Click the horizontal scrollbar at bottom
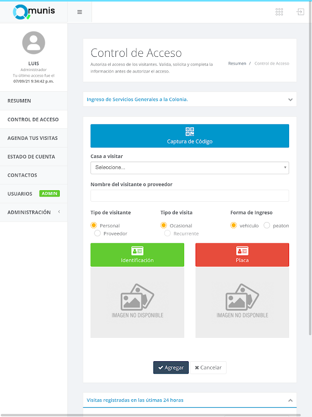Screen dimensions: 312x417 point(150,415)
